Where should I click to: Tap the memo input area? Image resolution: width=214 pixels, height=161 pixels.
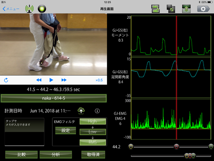pos(24,132)
